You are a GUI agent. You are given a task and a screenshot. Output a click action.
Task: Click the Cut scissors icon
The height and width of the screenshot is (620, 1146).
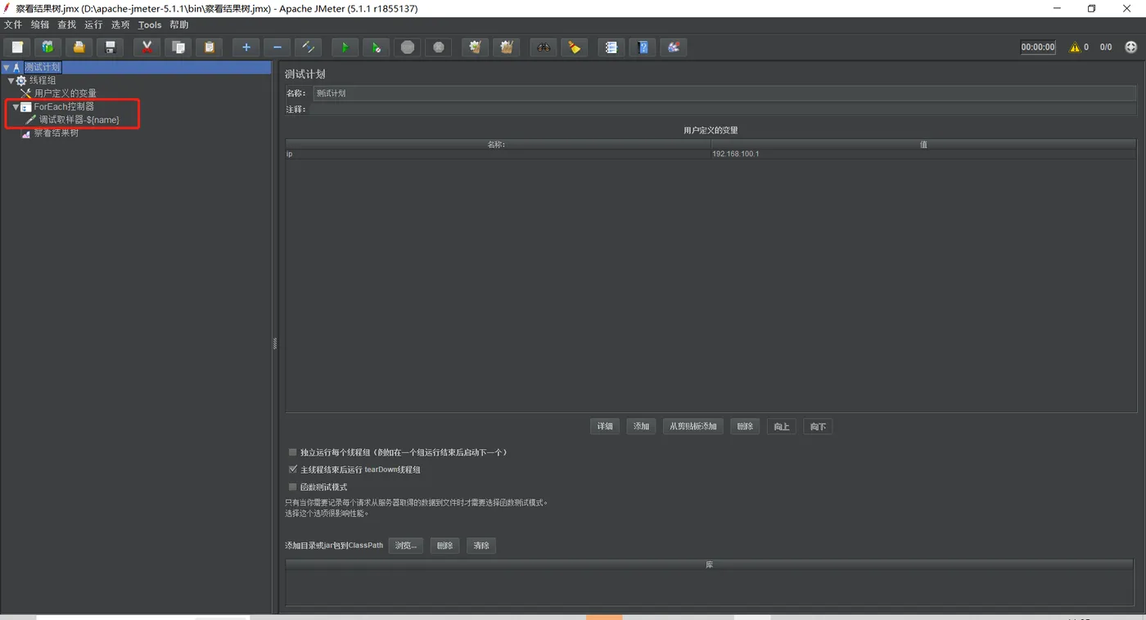[147, 47]
